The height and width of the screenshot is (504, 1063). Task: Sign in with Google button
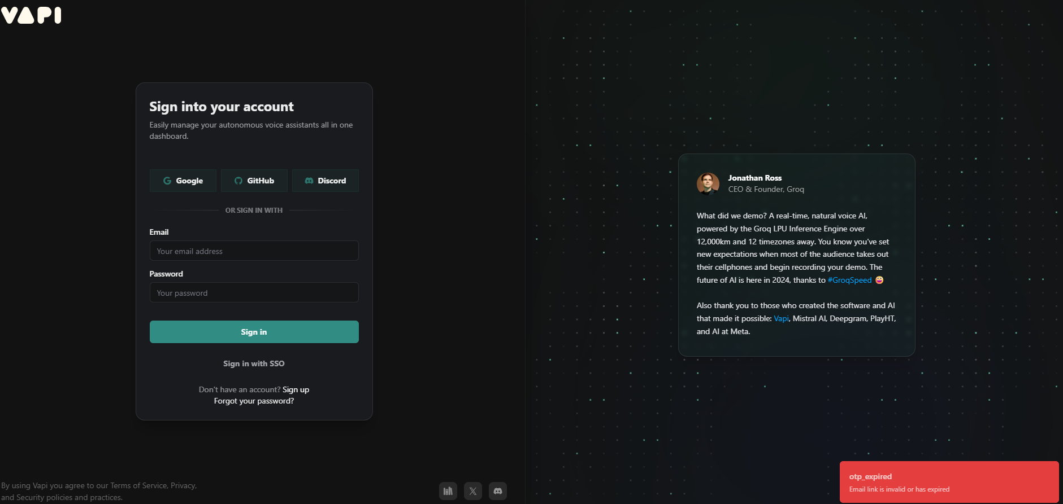183,181
